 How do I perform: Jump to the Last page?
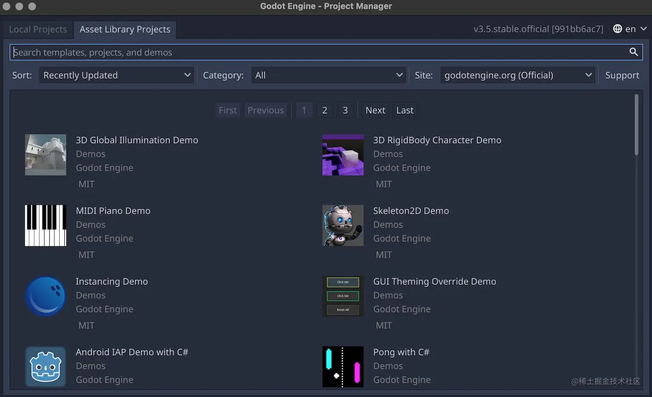pos(405,110)
